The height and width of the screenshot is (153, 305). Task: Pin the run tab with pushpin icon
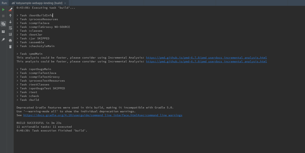click(x=3, y=40)
